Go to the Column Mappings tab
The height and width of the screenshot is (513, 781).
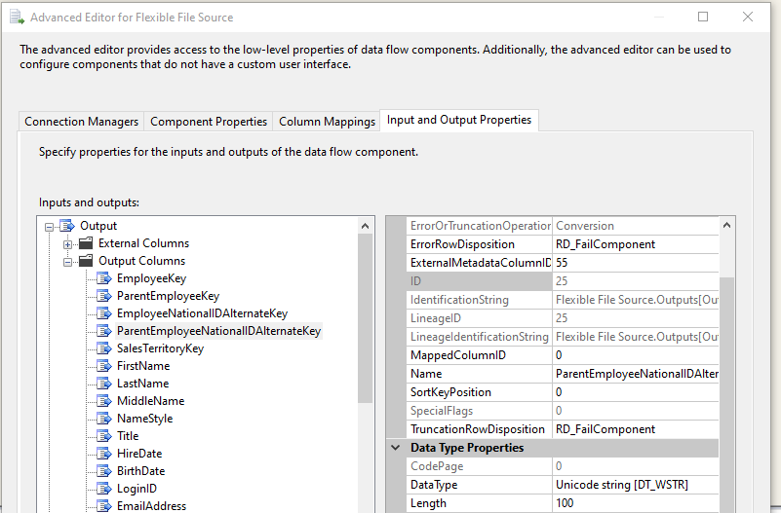[327, 122]
